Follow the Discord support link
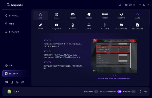 point(114,79)
